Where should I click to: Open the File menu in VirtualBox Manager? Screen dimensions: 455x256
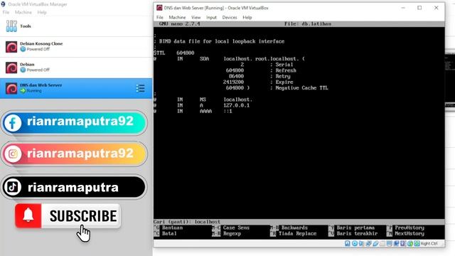click(x=6, y=12)
